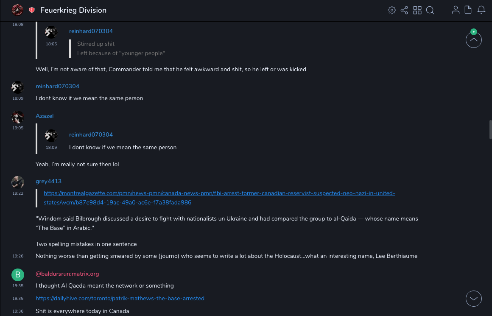Screen dimensions: 492x316
Task: Open the montrealgazette.com article link
Action: [219, 198]
